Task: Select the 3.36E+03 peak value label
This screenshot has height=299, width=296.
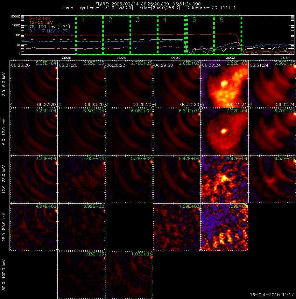Action: point(285,63)
